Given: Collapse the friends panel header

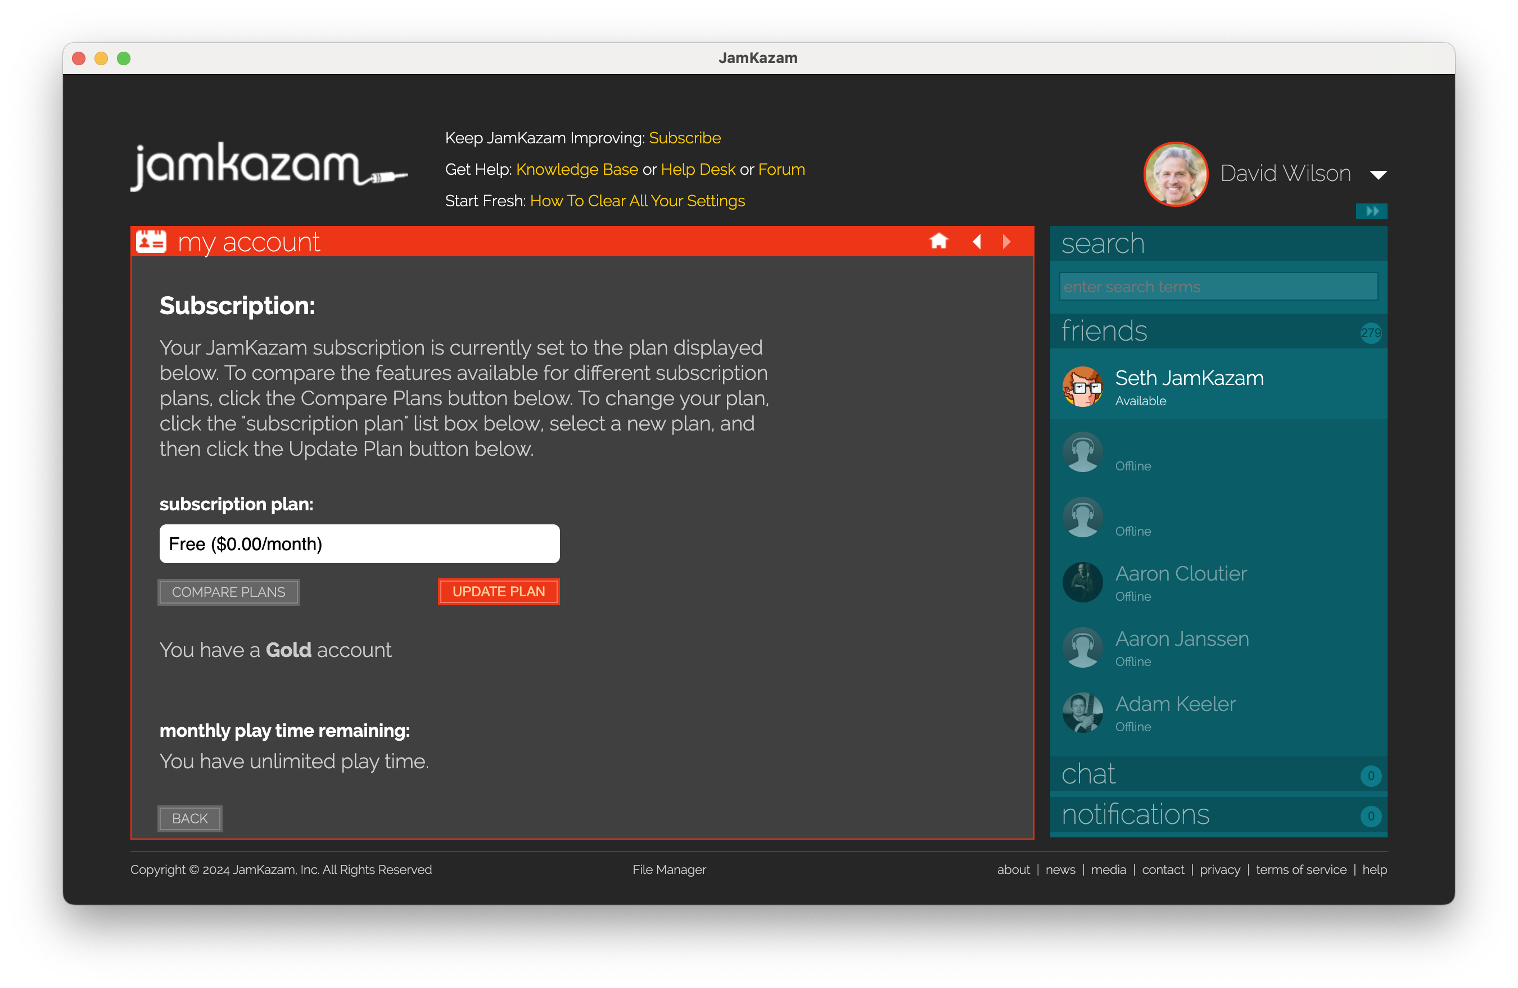Looking at the screenshot, I should coord(1218,331).
